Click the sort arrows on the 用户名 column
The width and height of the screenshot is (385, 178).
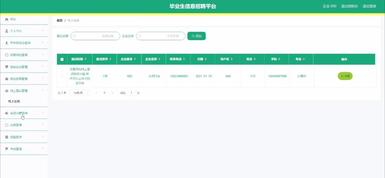pos(231,59)
